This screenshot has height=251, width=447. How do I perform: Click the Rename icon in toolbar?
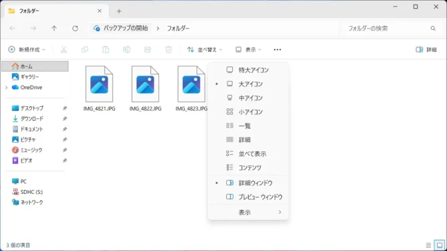tap(126, 50)
